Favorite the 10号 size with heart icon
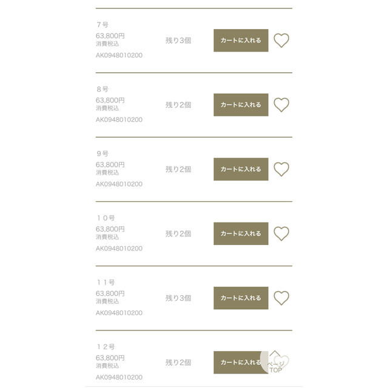 281,233
